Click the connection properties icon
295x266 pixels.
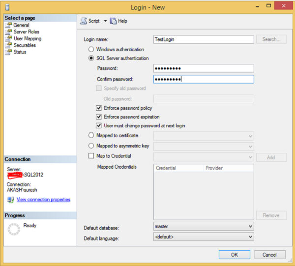(x=10, y=200)
